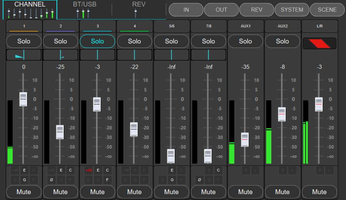Click the pan control on channel 1
The height and width of the screenshot is (200, 346).
click(x=24, y=55)
